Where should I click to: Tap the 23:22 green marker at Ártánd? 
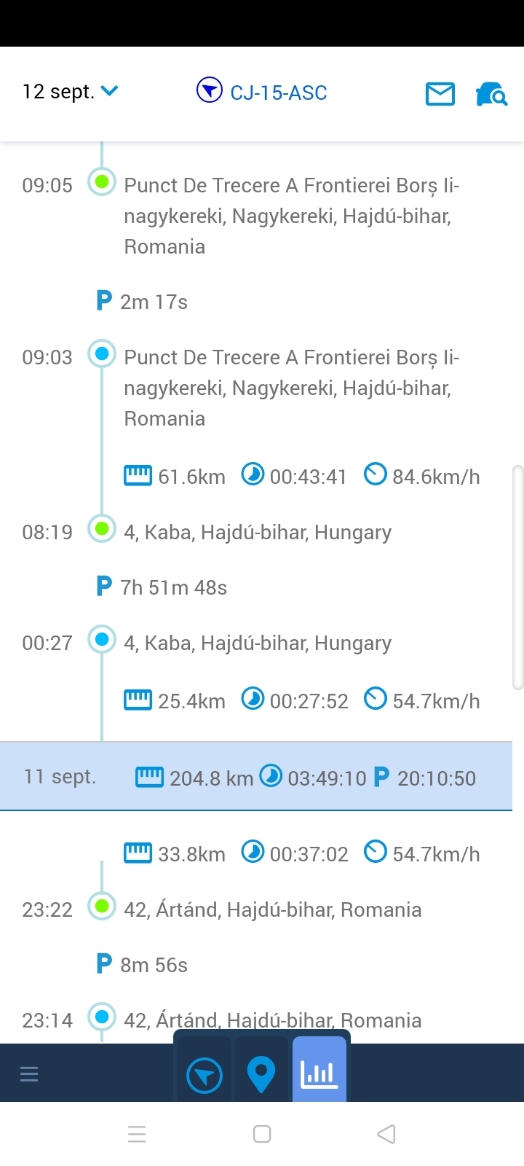tap(102, 906)
